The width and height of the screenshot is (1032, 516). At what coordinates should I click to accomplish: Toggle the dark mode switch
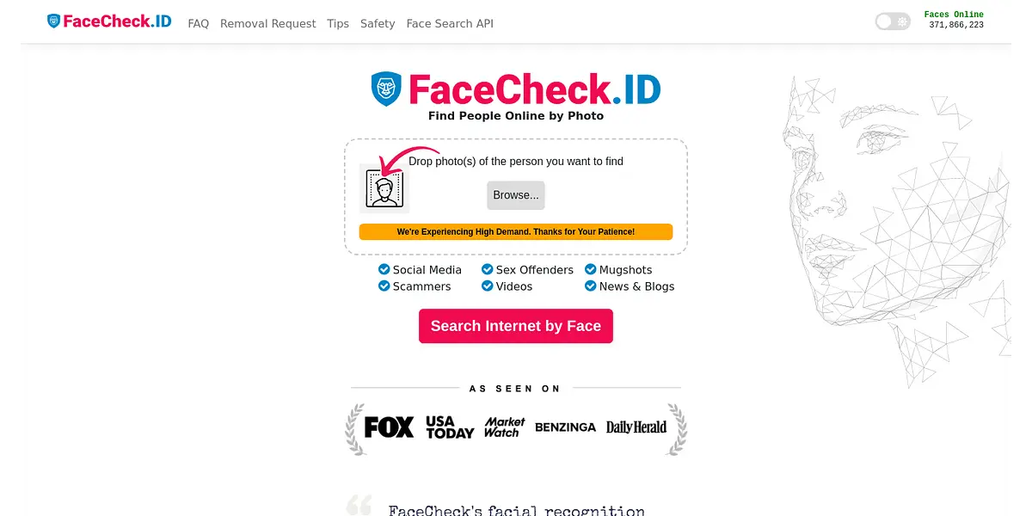tap(893, 21)
